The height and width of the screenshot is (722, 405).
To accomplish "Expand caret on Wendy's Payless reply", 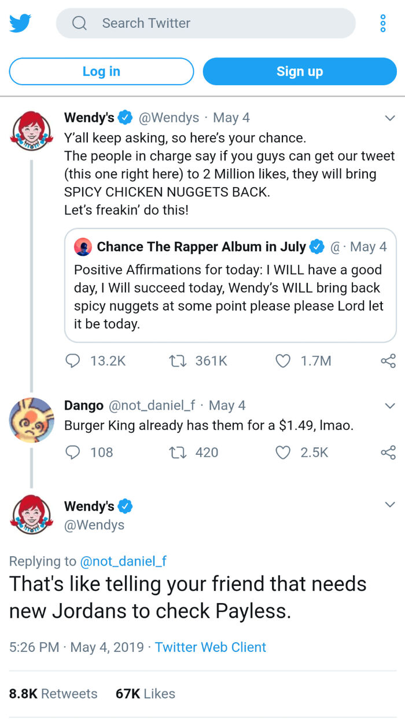I will [x=390, y=505].
